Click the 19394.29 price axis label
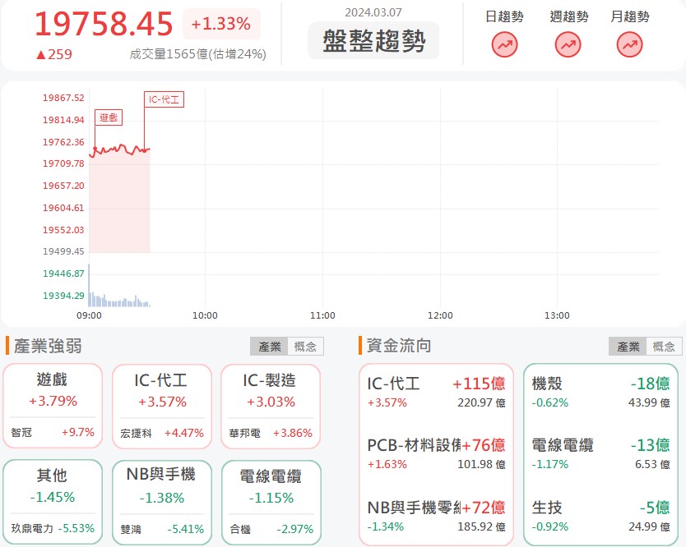This screenshot has width=686, height=547. point(63,296)
